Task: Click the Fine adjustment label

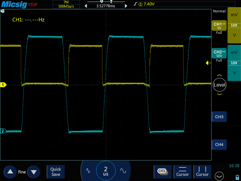Action: point(22,172)
